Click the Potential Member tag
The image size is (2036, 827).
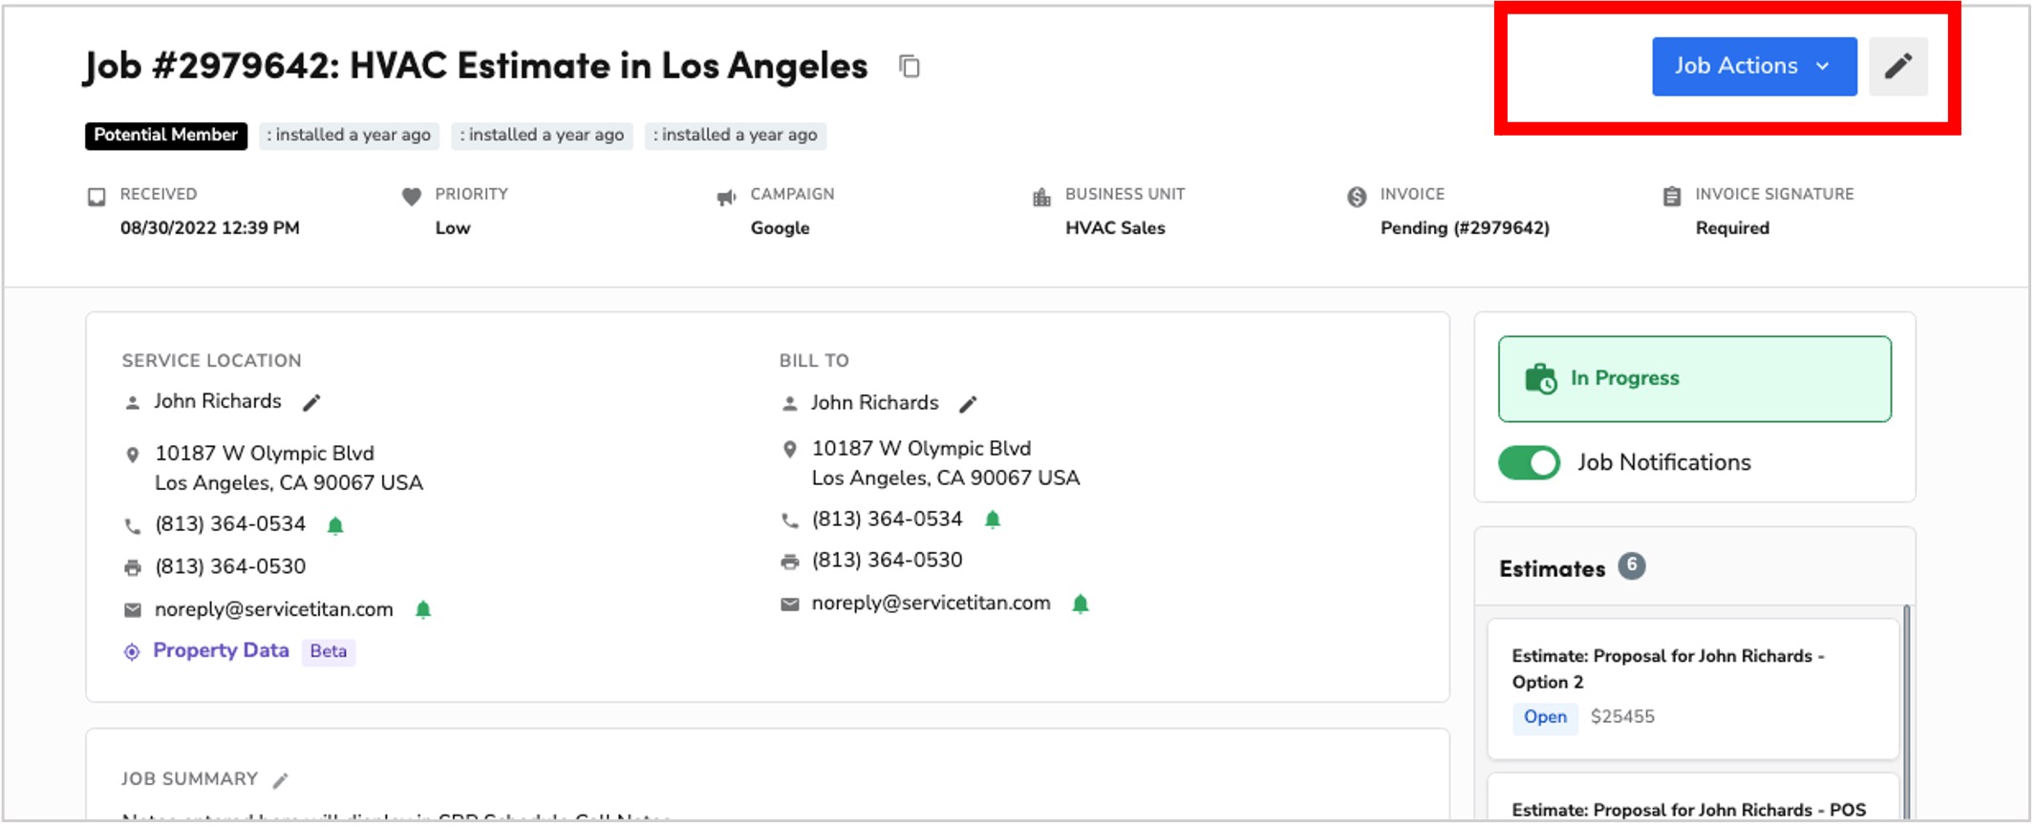tap(166, 136)
